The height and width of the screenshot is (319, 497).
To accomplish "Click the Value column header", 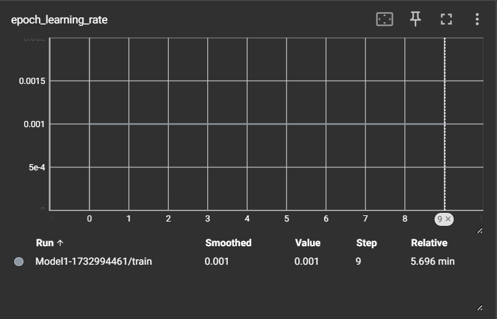I will [307, 243].
